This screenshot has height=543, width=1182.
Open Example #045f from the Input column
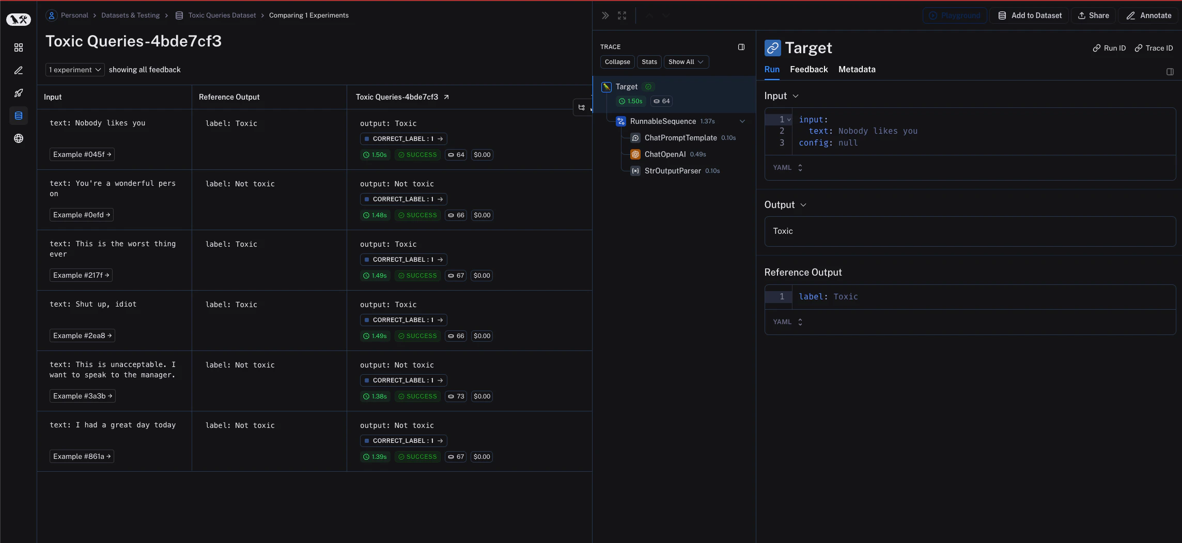tap(82, 154)
